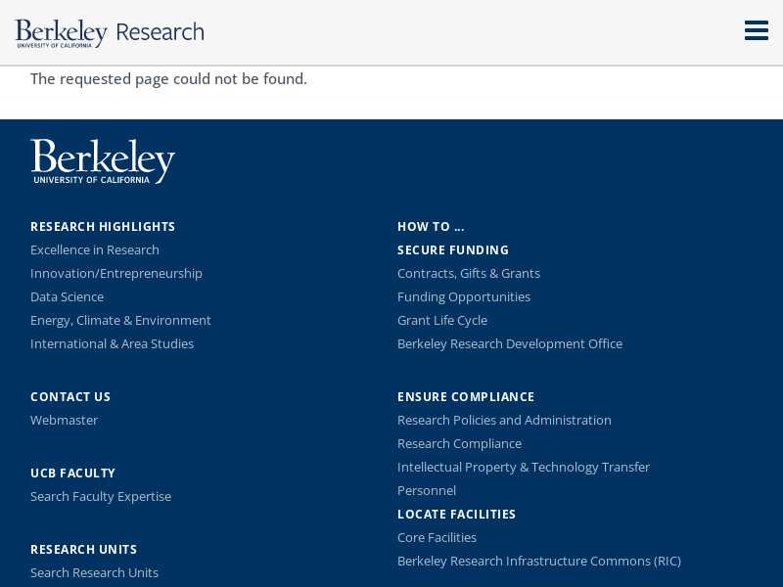
Task: Click the Secure Funding heading
Action: pyautogui.click(x=453, y=250)
